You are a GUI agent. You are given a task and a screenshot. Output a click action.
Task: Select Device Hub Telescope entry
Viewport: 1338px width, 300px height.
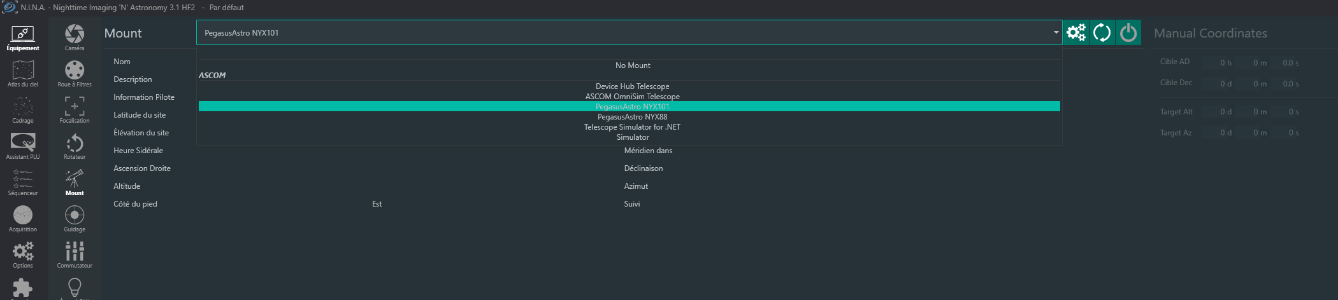[632, 86]
